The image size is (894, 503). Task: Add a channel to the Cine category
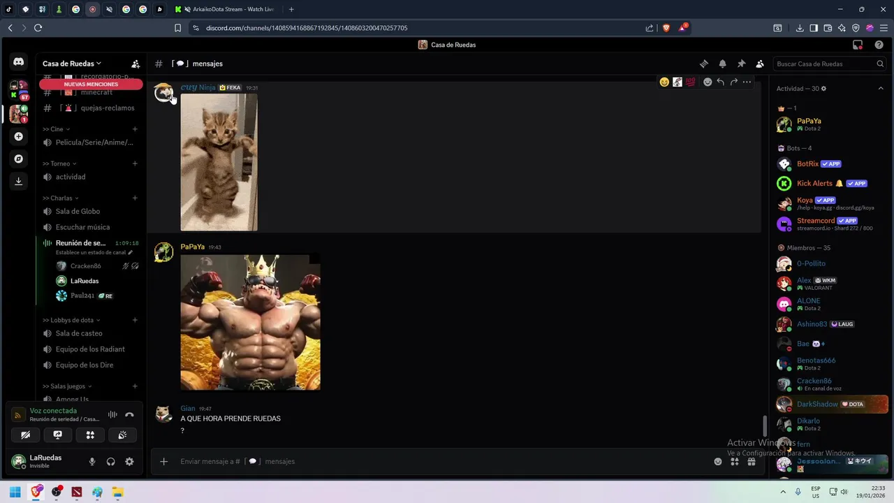pyautogui.click(x=135, y=129)
